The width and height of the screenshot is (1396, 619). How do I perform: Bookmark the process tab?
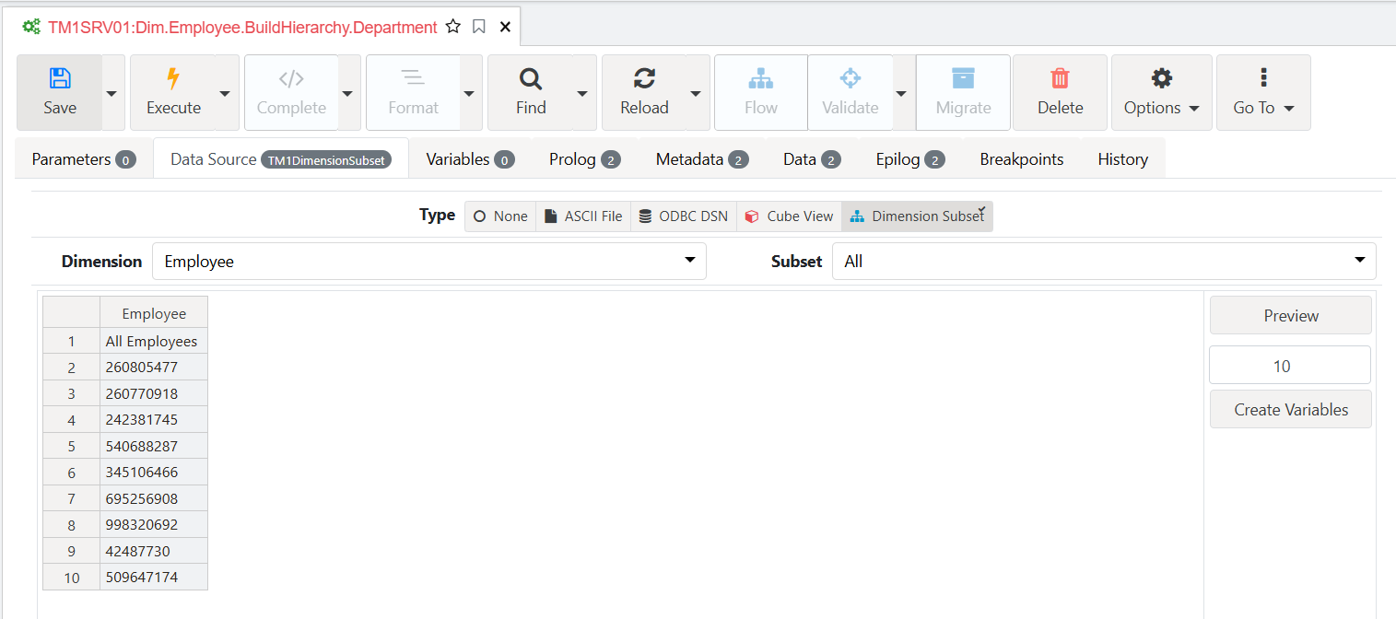tap(479, 27)
